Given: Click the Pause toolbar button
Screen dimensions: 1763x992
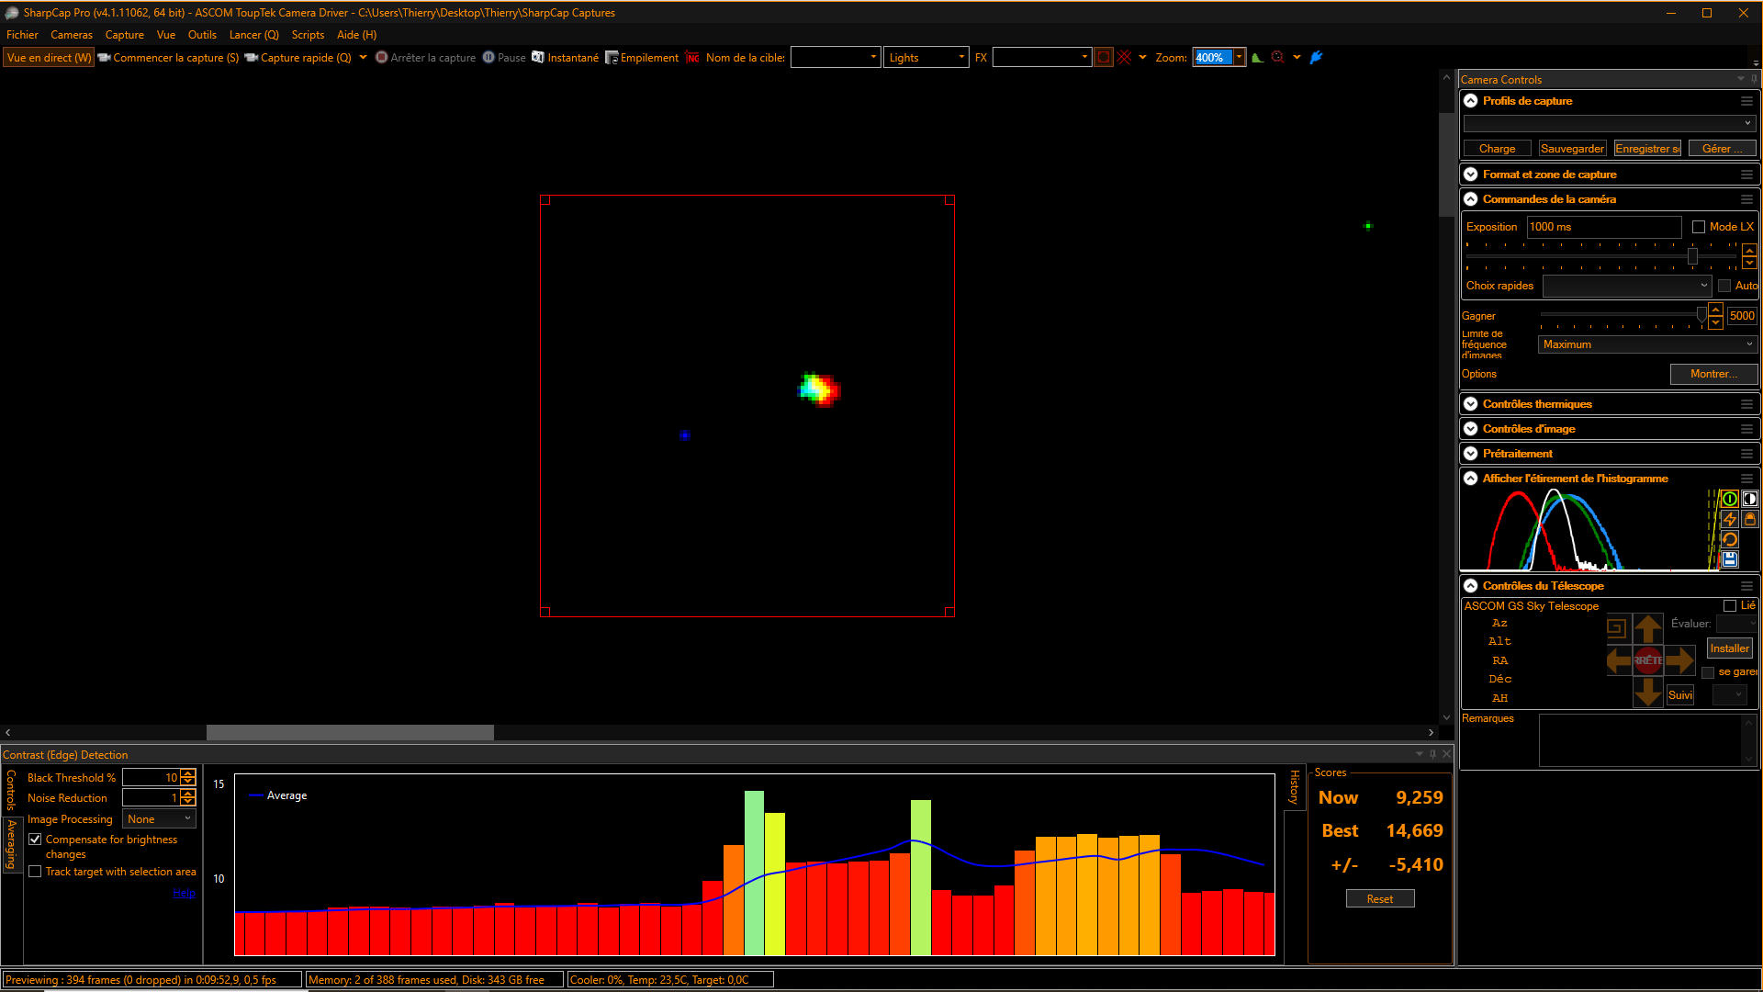Looking at the screenshot, I should click(x=504, y=57).
